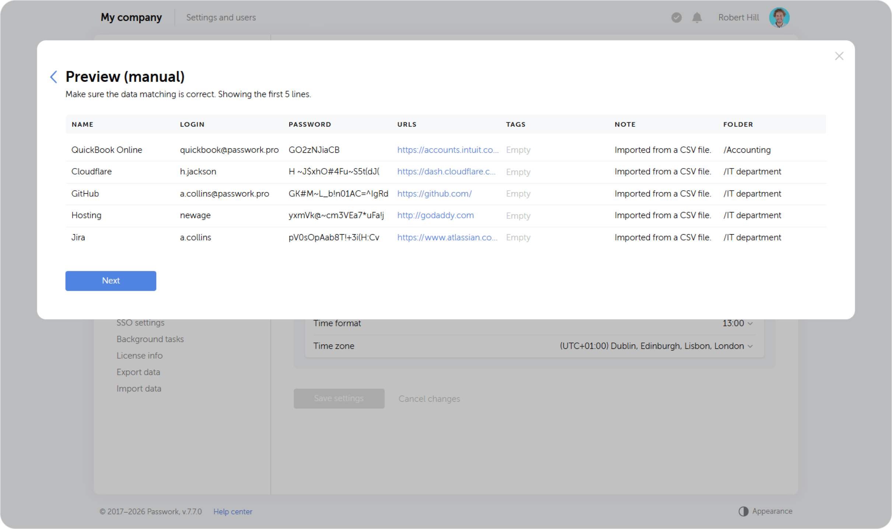Viewport: 892px width, 529px height.
Task: Open the atlassian.com URL link
Action: [447, 237]
